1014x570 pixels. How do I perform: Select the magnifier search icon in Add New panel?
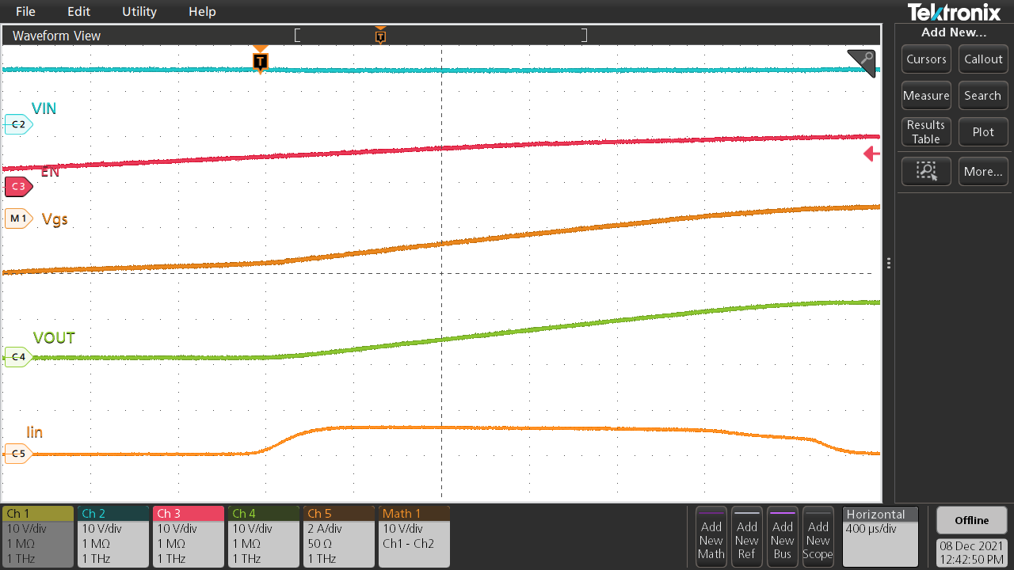coord(926,171)
